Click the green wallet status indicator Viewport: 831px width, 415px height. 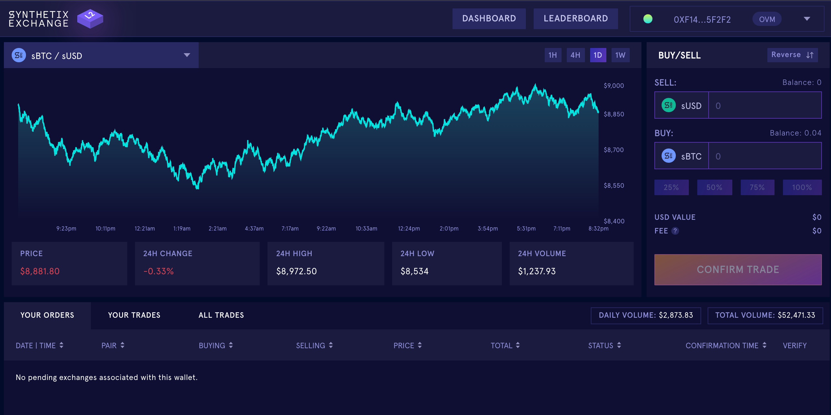click(x=648, y=19)
